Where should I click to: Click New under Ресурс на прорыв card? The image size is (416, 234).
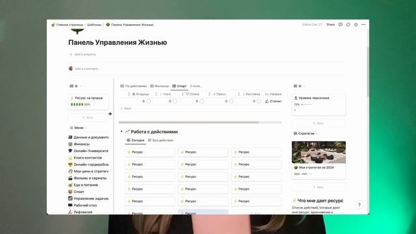88,118
